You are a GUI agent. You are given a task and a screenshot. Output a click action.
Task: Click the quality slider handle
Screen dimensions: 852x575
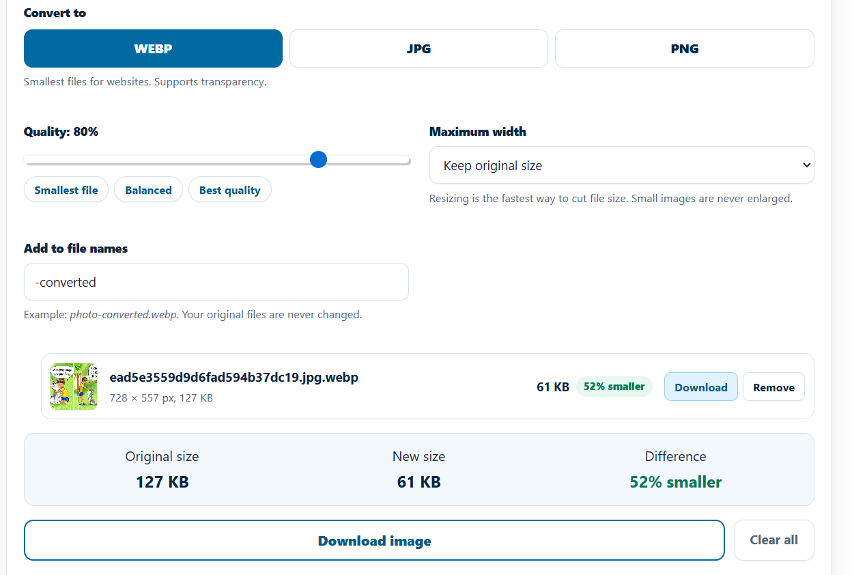point(318,160)
